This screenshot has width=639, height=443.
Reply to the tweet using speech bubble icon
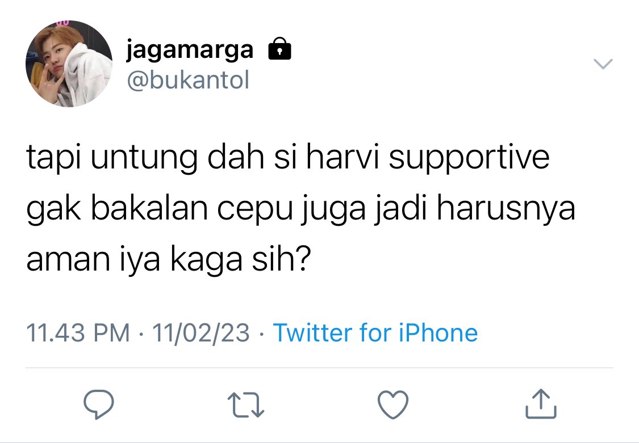[x=99, y=404]
